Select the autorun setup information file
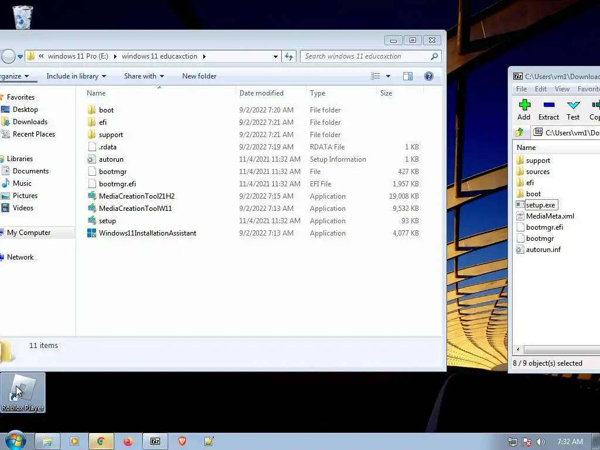Screen dimensions: 600x450 pyautogui.click(x=111, y=159)
